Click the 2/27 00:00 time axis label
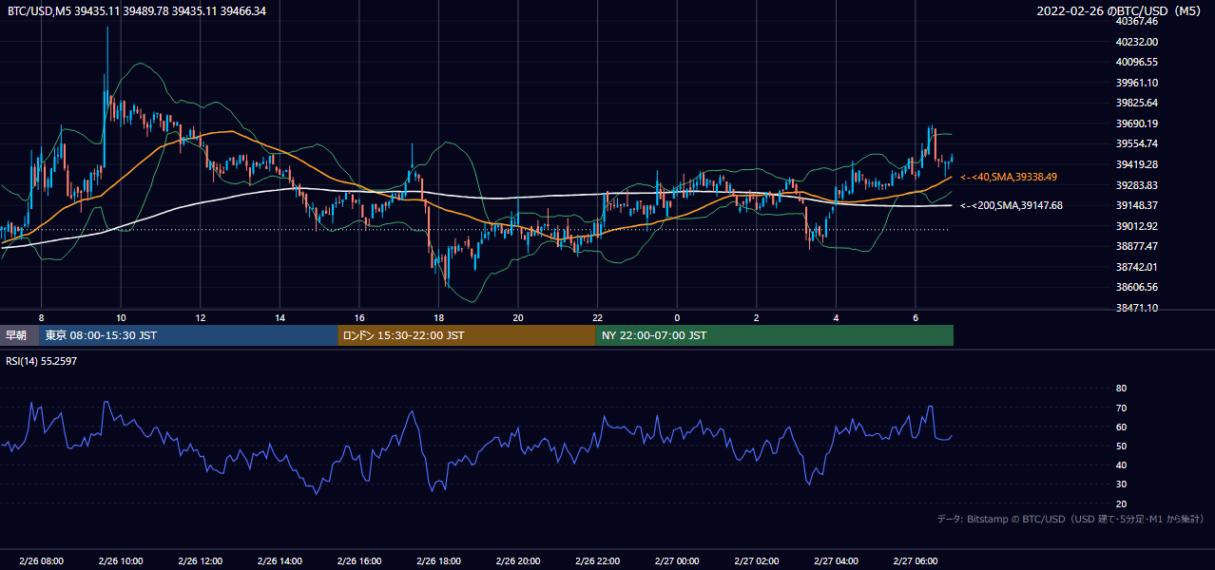This screenshot has height=570, width=1215. click(x=677, y=561)
